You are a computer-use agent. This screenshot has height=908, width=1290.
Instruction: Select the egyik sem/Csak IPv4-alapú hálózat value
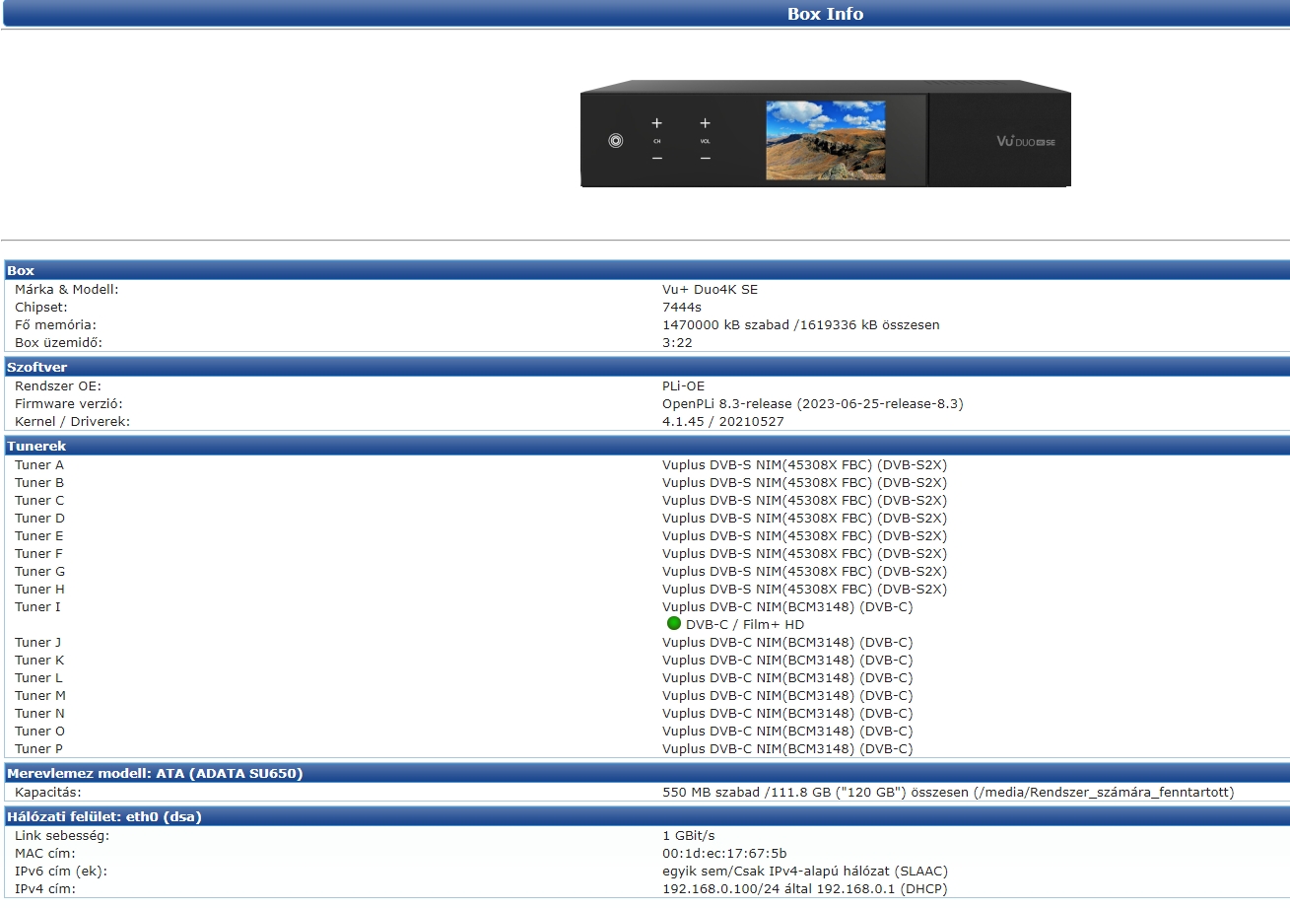coord(805,872)
